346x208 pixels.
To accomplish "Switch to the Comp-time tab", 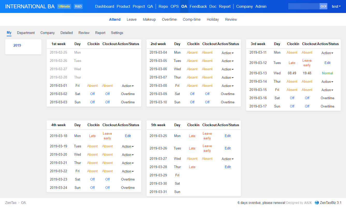I will (192, 19).
